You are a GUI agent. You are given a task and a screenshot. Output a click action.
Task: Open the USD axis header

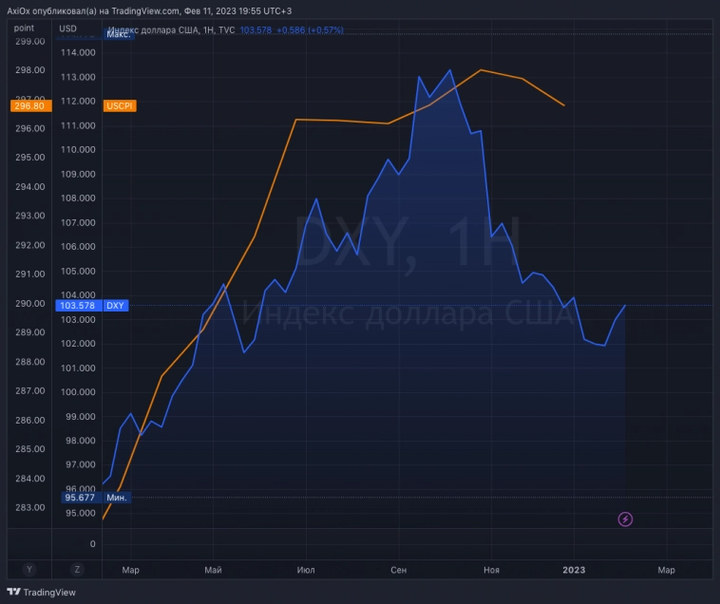point(68,28)
